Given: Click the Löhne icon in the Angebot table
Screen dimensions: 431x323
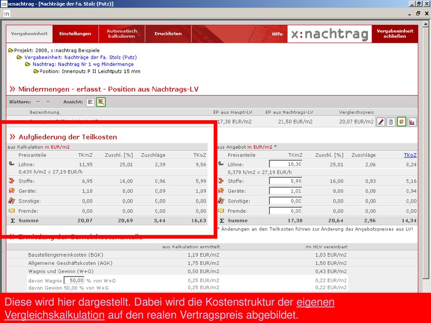Looking at the screenshot, I should [x=221, y=164].
